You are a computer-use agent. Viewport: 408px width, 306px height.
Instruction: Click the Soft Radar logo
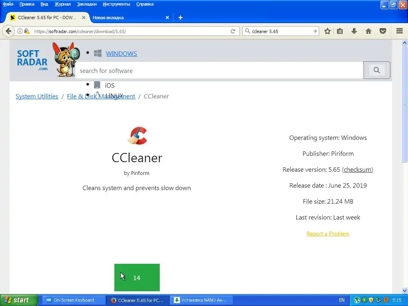click(32, 61)
